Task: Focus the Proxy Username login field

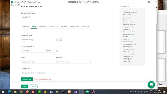Action: [x=38, y=62]
